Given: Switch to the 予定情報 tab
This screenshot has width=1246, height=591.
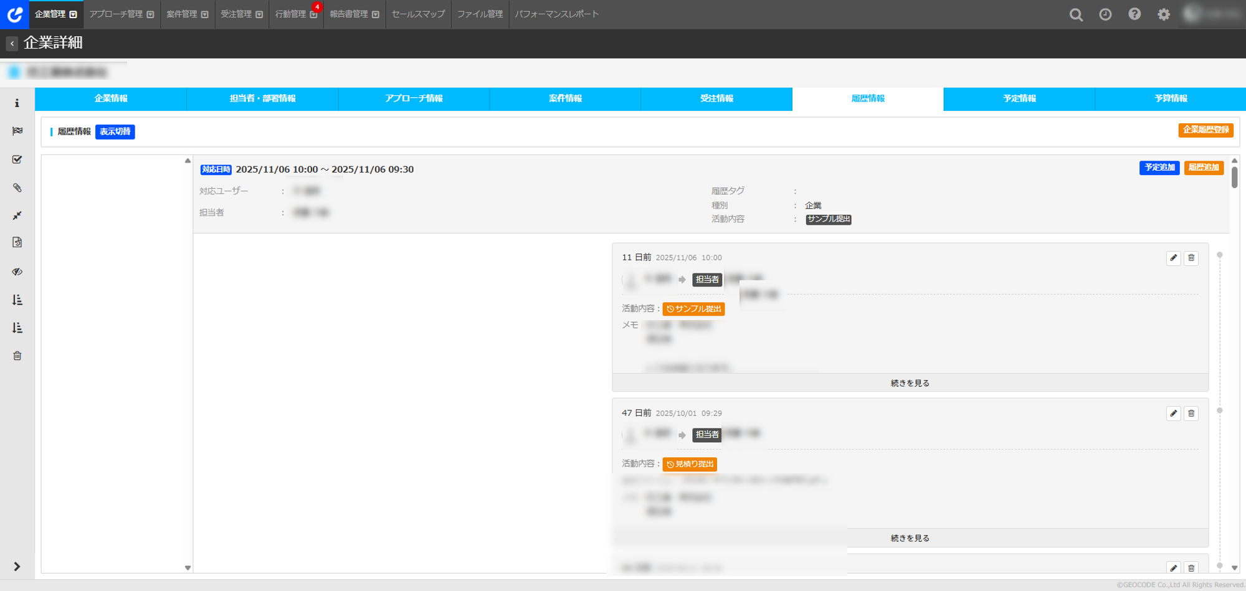Looking at the screenshot, I should tap(1019, 99).
